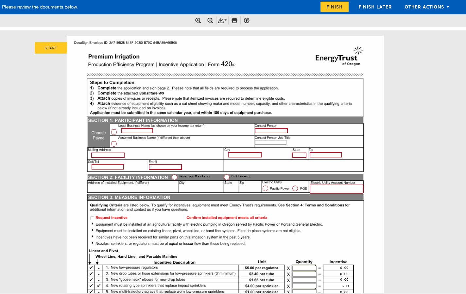The image size is (466, 294).
Task: Open the download document dropdown
Action: coord(222,20)
